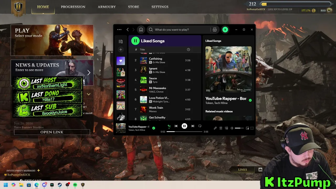Play the track Ignant

165,70
